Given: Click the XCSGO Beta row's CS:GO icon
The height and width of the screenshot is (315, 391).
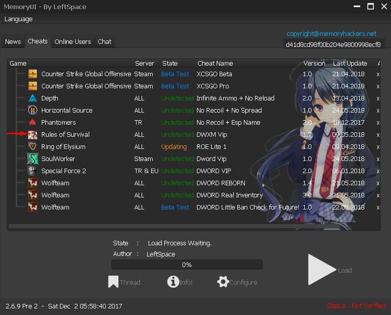Looking at the screenshot, I should [x=33, y=74].
